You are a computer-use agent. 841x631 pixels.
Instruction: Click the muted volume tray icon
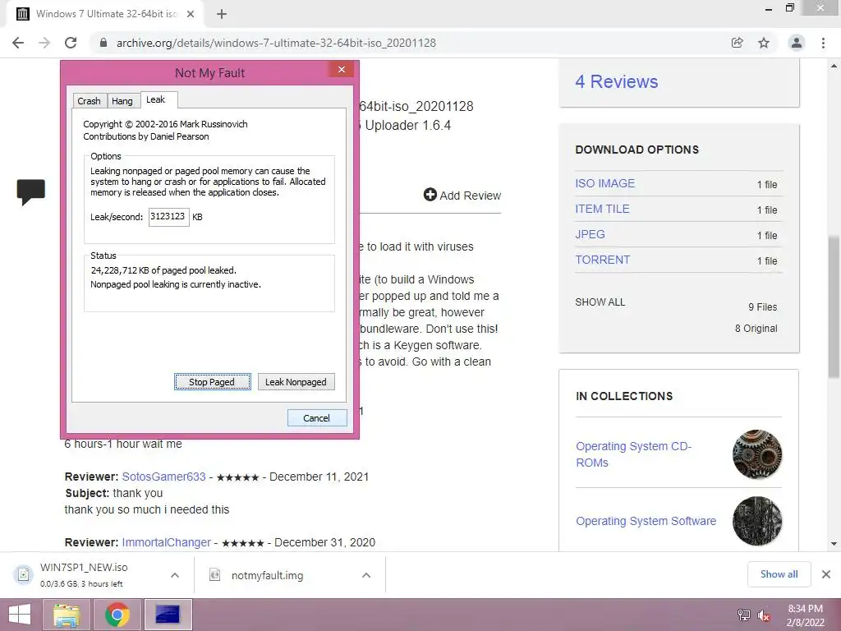click(764, 615)
